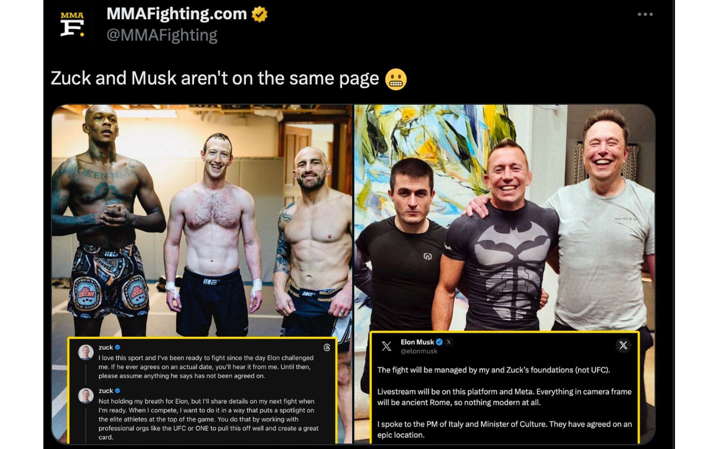The height and width of the screenshot is (449, 718).
Task: Click the tweet text about Zuck and Musk
Action: 215,78
